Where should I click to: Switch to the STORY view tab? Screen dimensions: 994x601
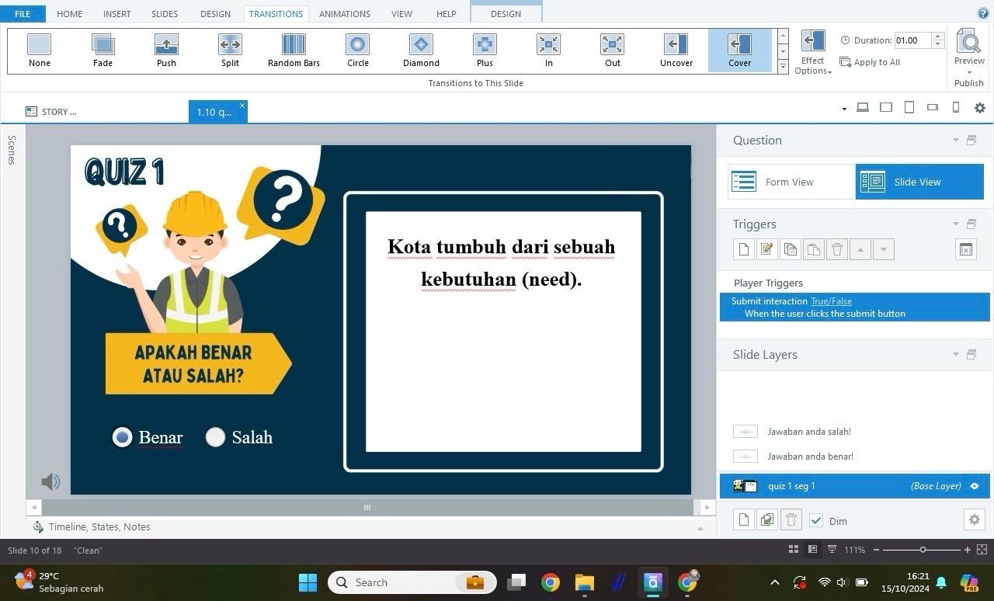tap(52, 112)
